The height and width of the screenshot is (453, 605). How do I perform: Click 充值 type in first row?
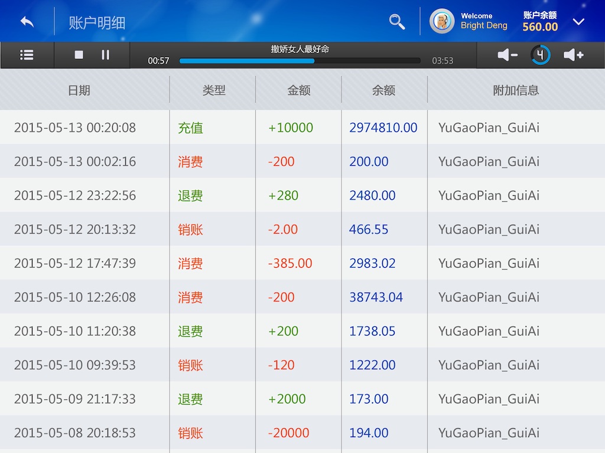pyautogui.click(x=191, y=128)
